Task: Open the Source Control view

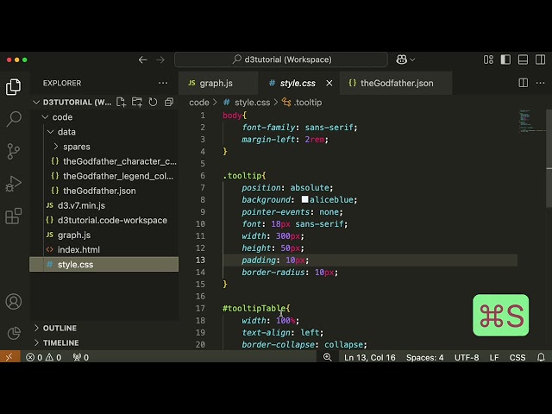Action: click(x=14, y=152)
